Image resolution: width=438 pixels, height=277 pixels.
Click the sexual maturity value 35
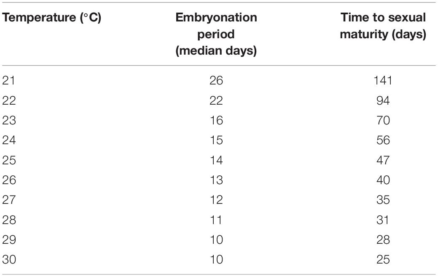tap(383, 200)
